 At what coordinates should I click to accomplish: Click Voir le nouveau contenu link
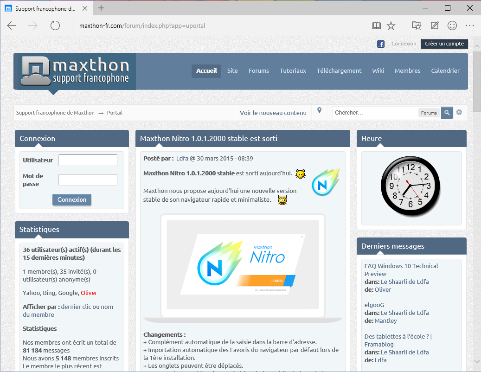(273, 113)
